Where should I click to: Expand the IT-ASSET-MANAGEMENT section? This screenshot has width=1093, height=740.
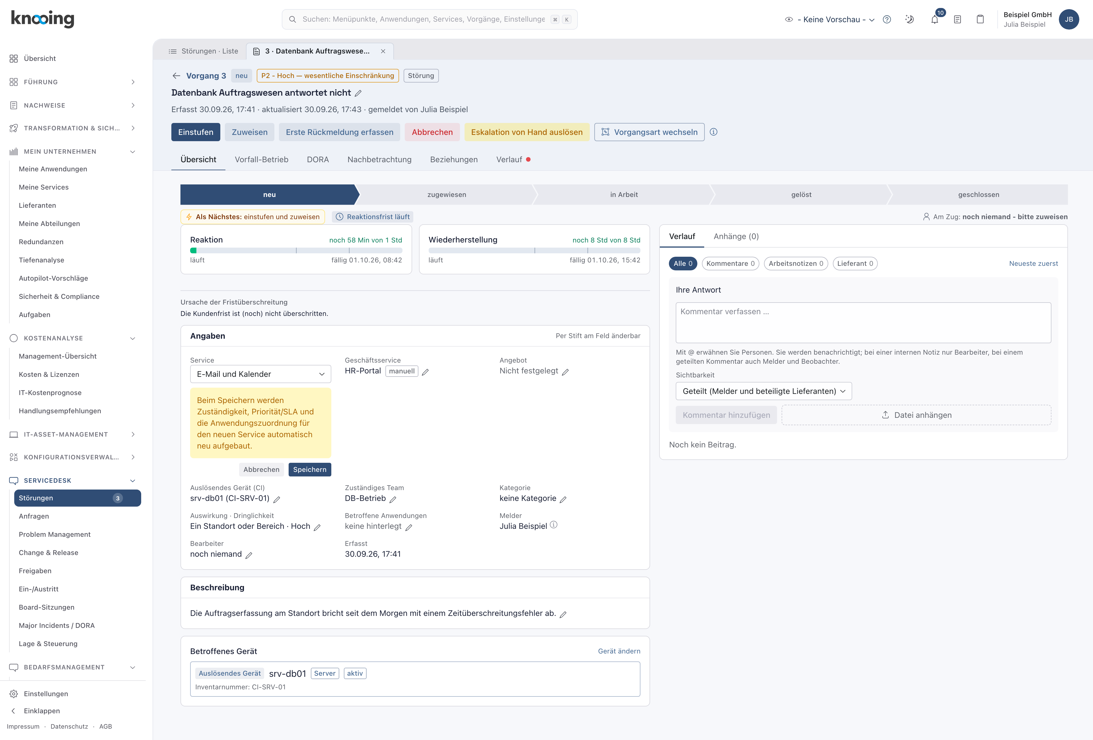(73, 434)
